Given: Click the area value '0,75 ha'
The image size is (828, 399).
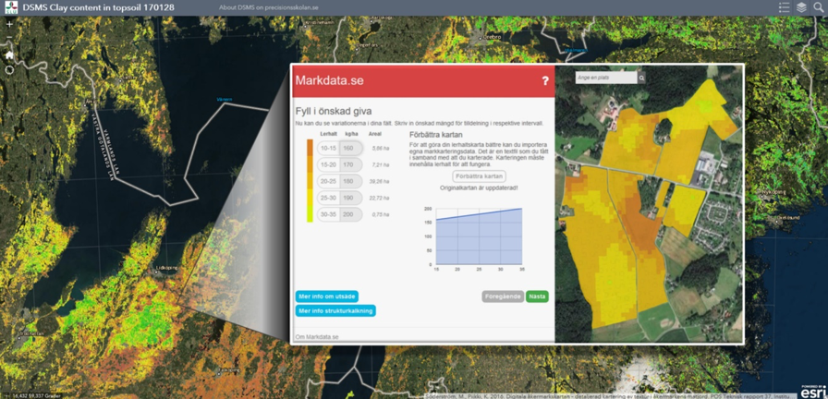Looking at the screenshot, I should [380, 214].
